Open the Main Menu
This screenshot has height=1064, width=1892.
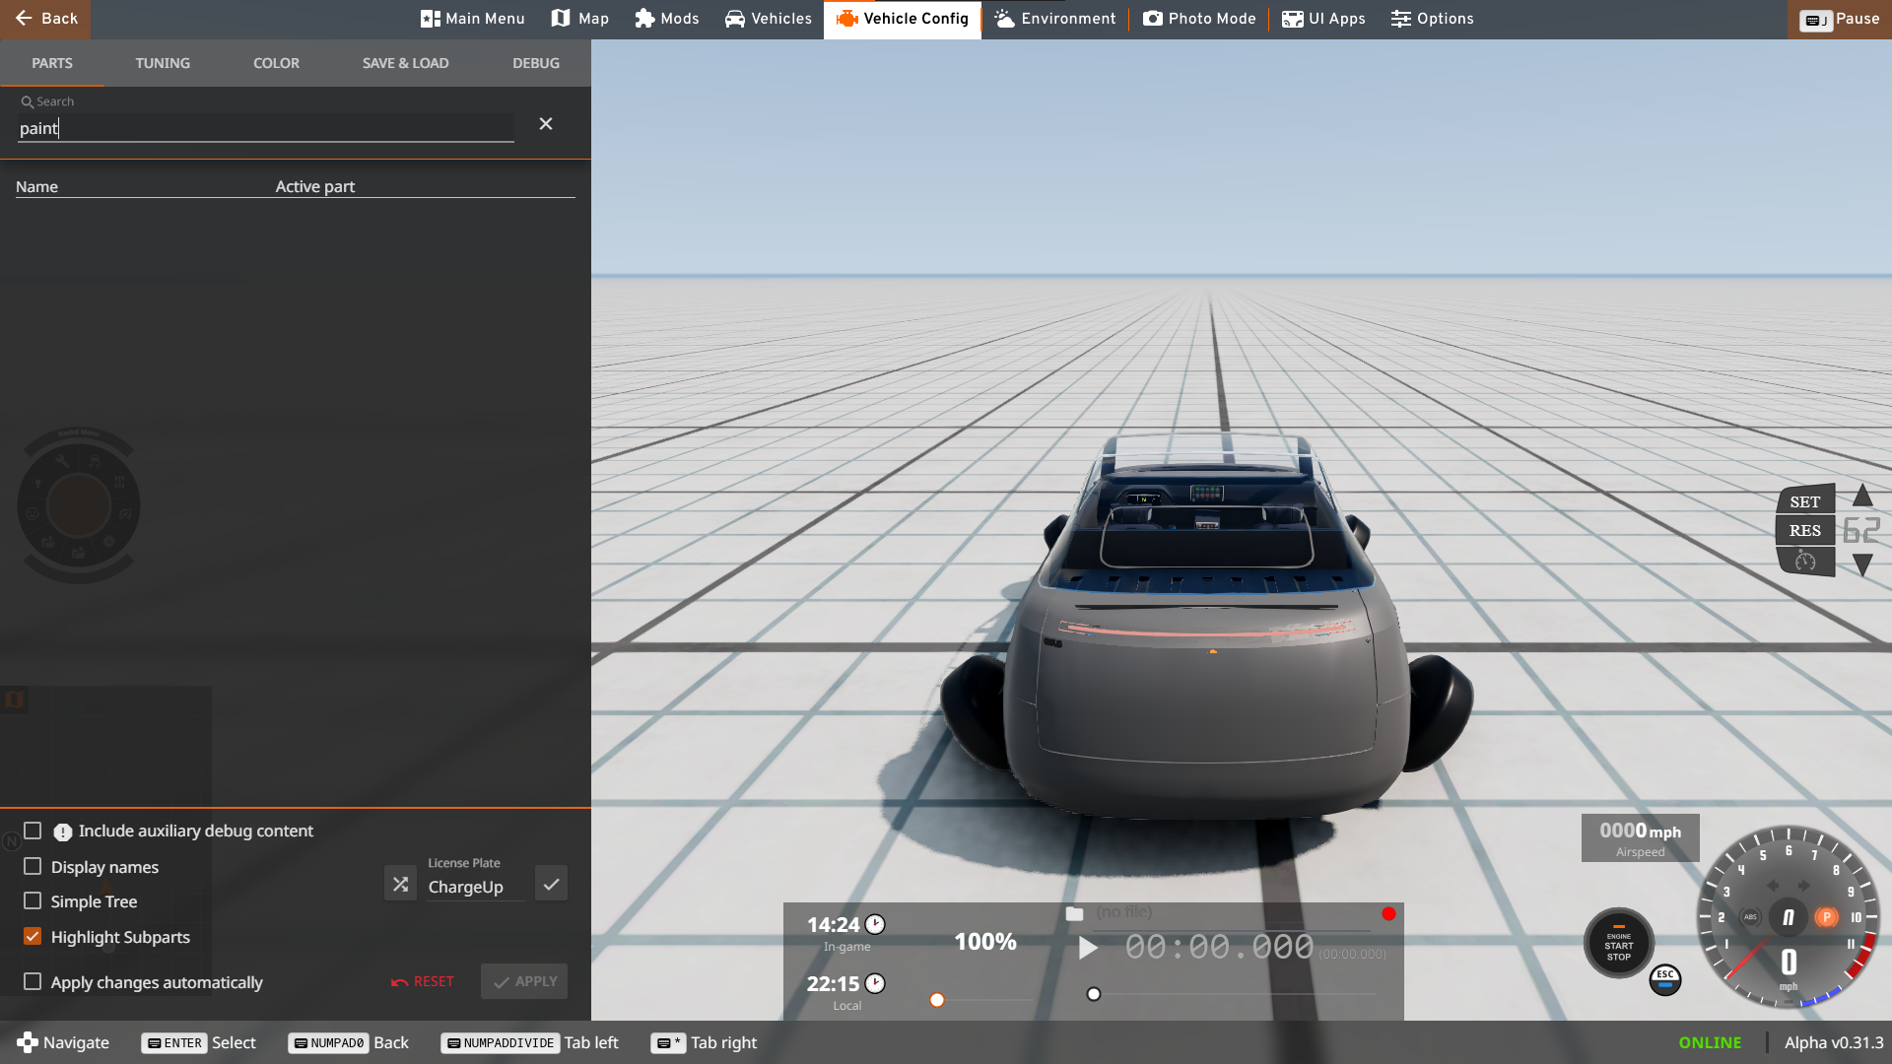point(473,19)
